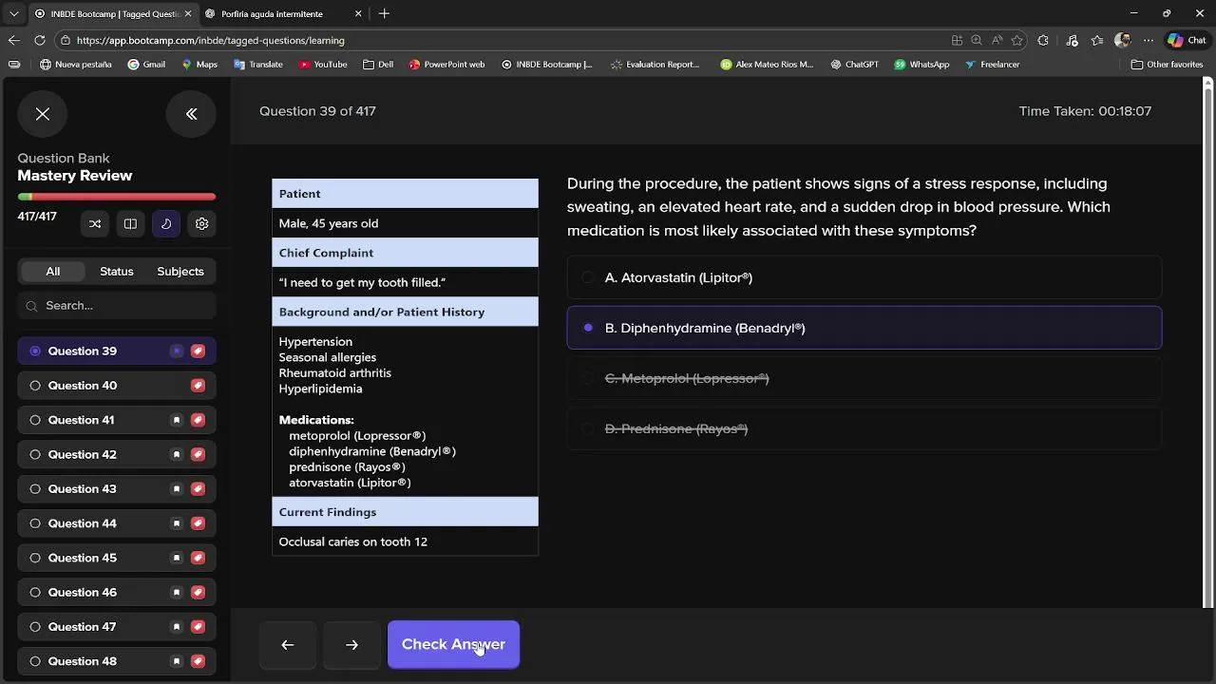Go to the previous question arrow
1216x684 pixels.
coord(287,644)
